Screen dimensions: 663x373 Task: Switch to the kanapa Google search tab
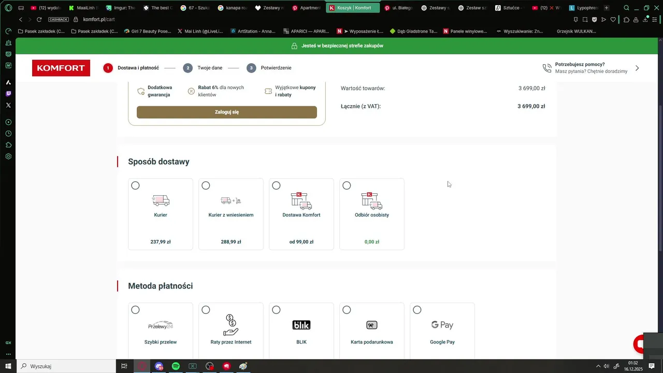point(232,8)
